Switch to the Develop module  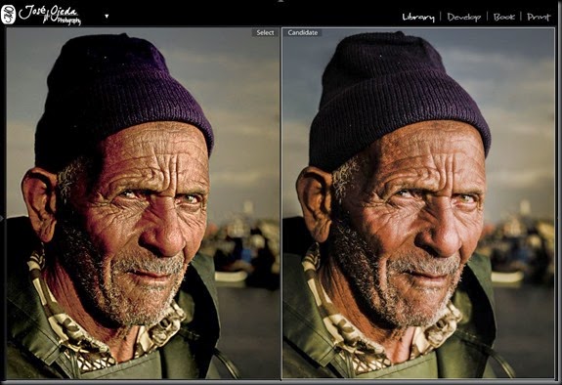coord(464,17)
